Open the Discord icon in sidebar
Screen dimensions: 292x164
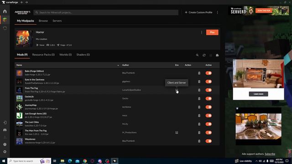pos(5,130)
